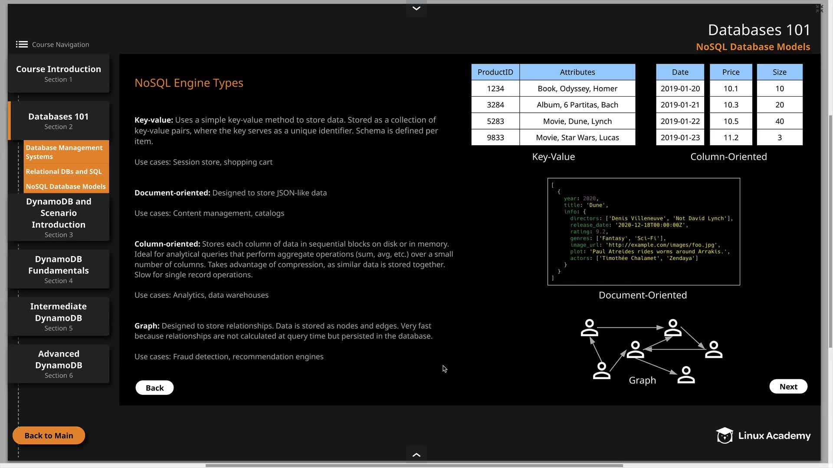Select Database Management Systems lesson
This screenshot has width=833, height=468.
coord(64,152)
